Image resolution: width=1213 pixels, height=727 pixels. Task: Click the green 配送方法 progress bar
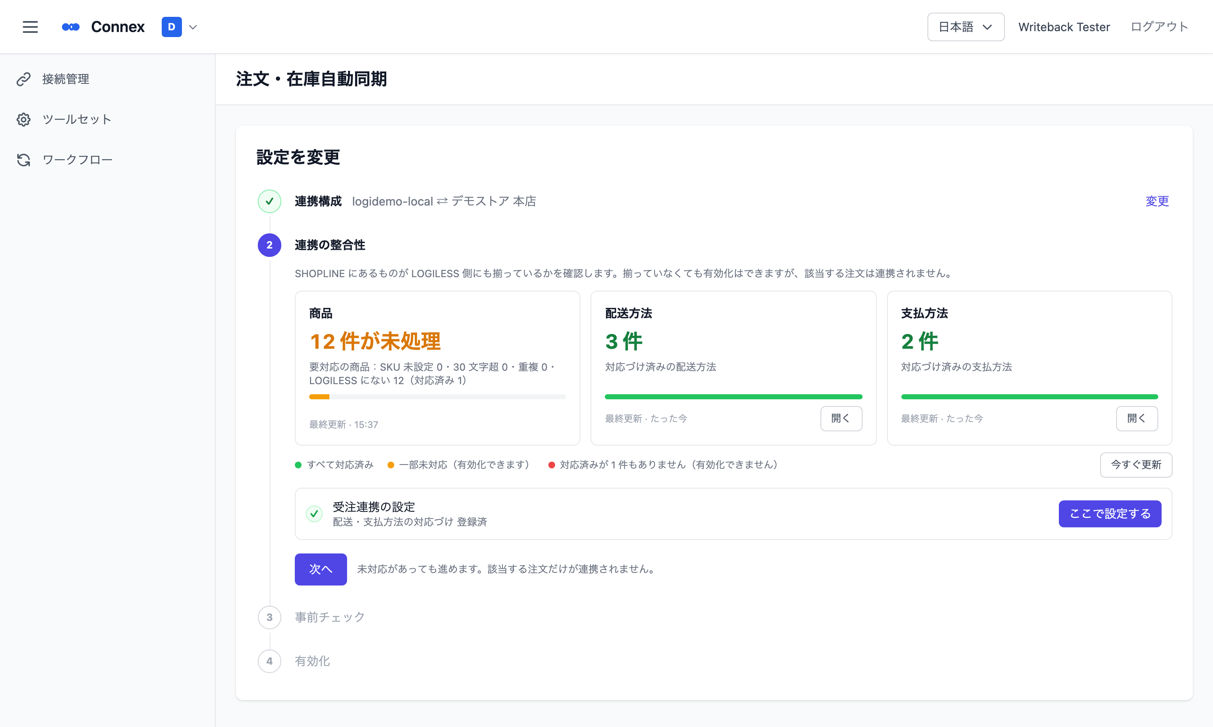(x=733, y=397)
